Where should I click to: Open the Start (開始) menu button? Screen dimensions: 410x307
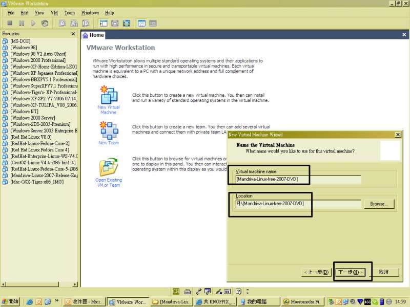10,301
